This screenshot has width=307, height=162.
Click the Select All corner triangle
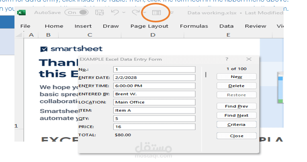[19, 35]
